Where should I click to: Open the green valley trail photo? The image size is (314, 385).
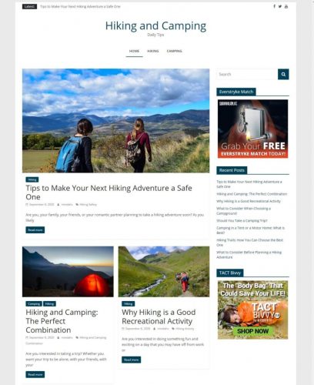coord(164,272)
